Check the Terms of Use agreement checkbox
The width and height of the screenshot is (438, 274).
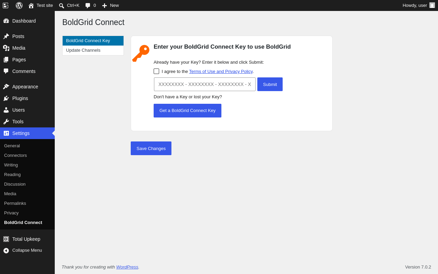[156, 71]
